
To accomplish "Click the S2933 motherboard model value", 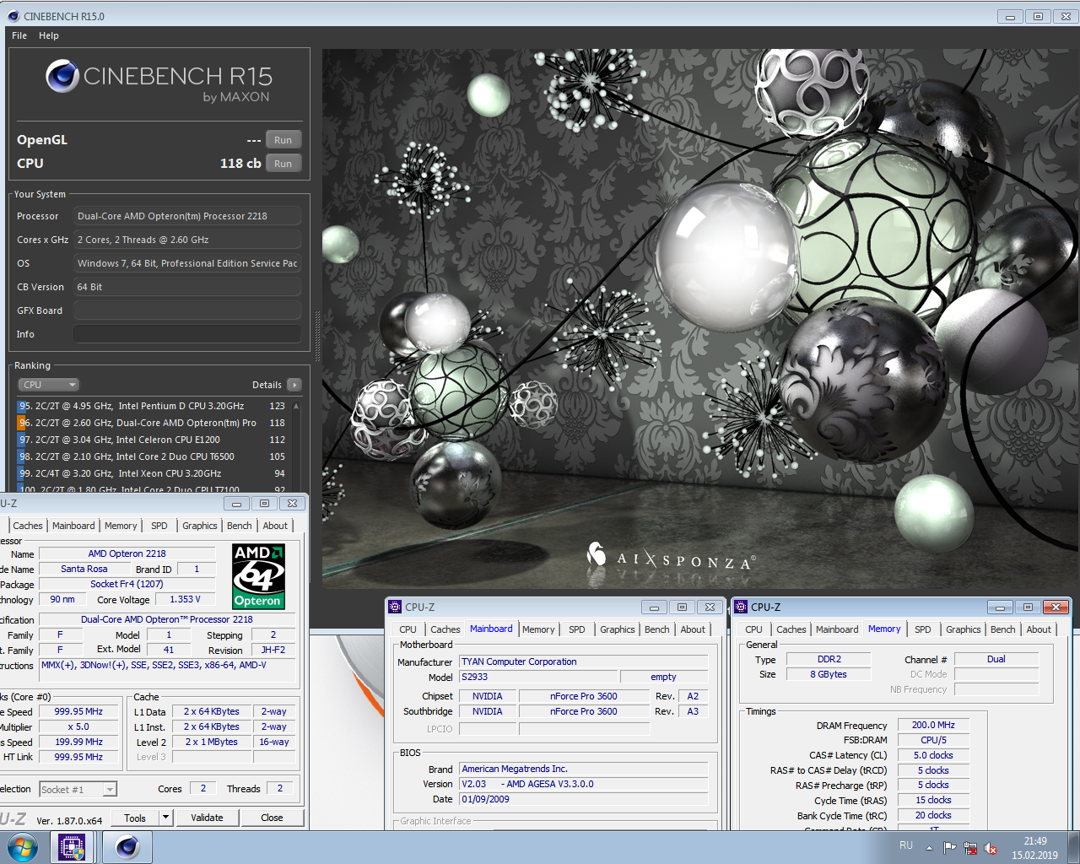I will click(x=538, y=677).
